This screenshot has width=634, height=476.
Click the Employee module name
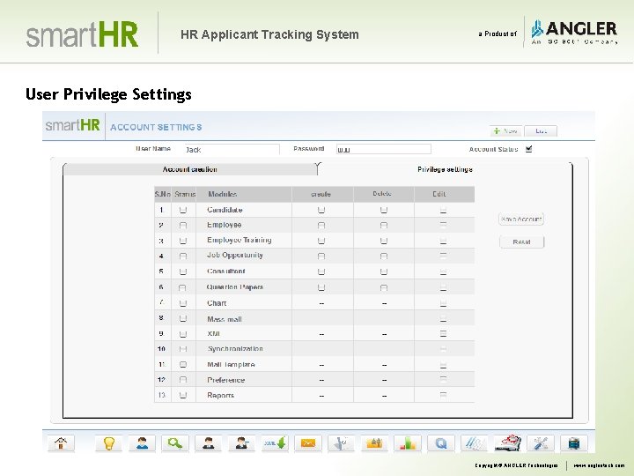224,225
